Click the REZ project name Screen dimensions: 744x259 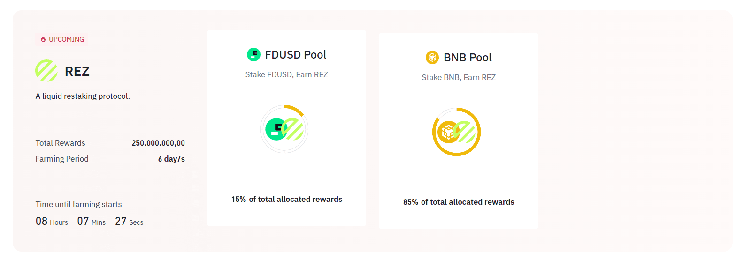pyautogui.click(x=77, y=71)
